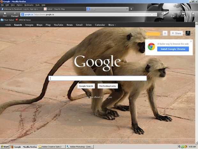Open the HPEDSB Home bookmark
198x149 pixels.
pos(23,20)
